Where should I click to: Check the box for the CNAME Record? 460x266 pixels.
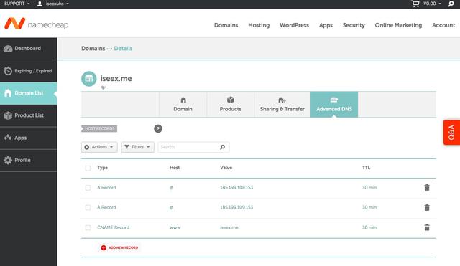coord(88,228)
